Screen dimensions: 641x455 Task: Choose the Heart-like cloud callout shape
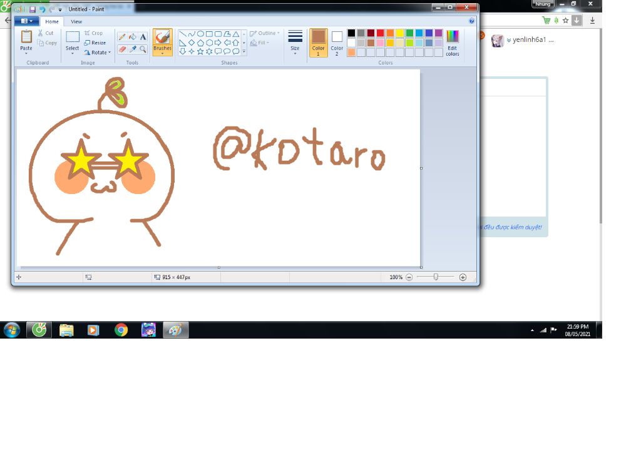click(x=236, y=51)
